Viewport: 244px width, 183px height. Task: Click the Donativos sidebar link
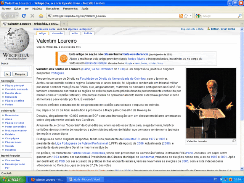11,150
